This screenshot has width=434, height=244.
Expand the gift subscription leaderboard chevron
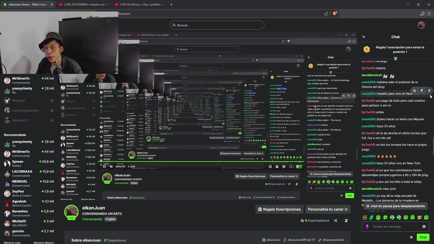(x=395, y=59)
